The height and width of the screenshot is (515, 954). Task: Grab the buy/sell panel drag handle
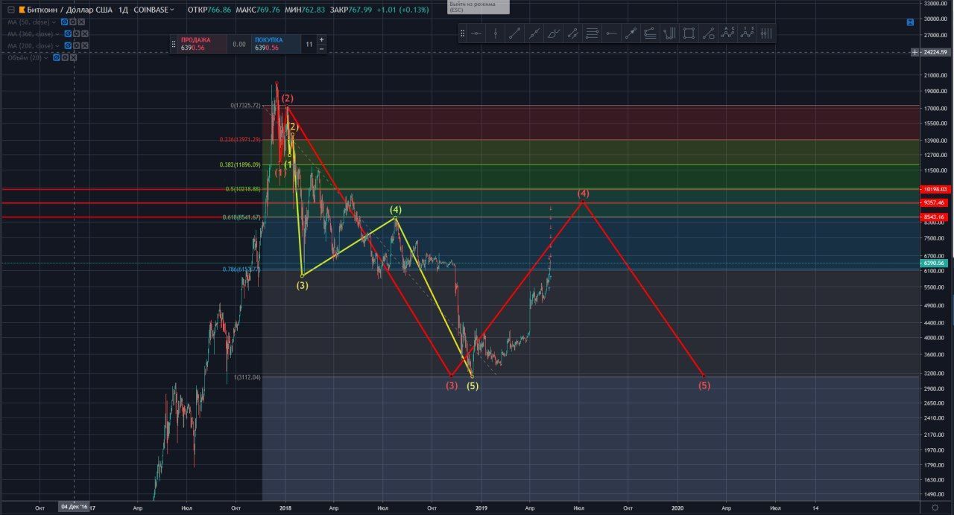pyautogui.click(x=174, y=45)
